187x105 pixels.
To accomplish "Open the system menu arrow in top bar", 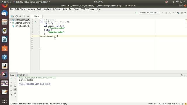I will 184,2.
